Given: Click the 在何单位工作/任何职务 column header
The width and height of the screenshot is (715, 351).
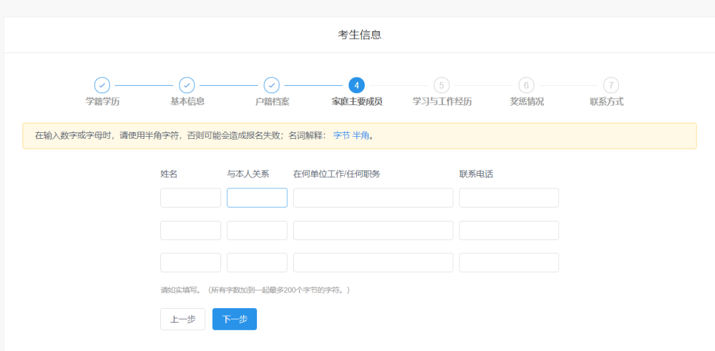Looking at the screenshot, I should coord(337,174).
